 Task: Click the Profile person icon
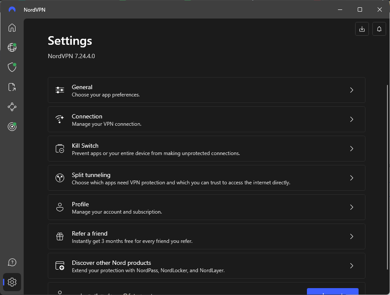(x=60, y=207)
